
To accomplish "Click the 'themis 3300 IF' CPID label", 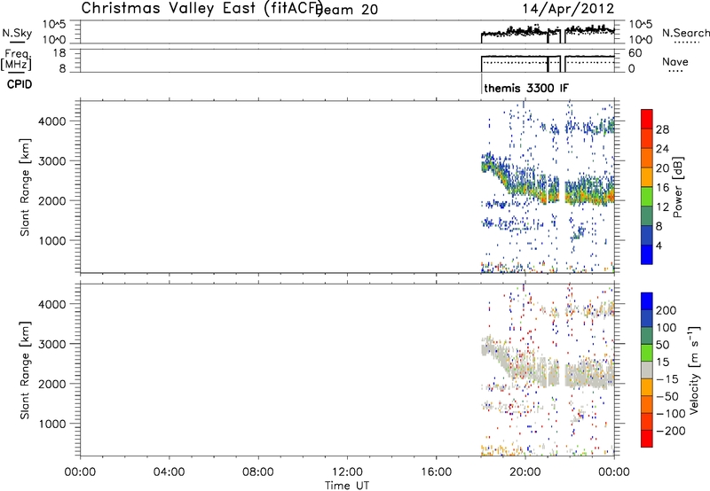I will point(525,88).
